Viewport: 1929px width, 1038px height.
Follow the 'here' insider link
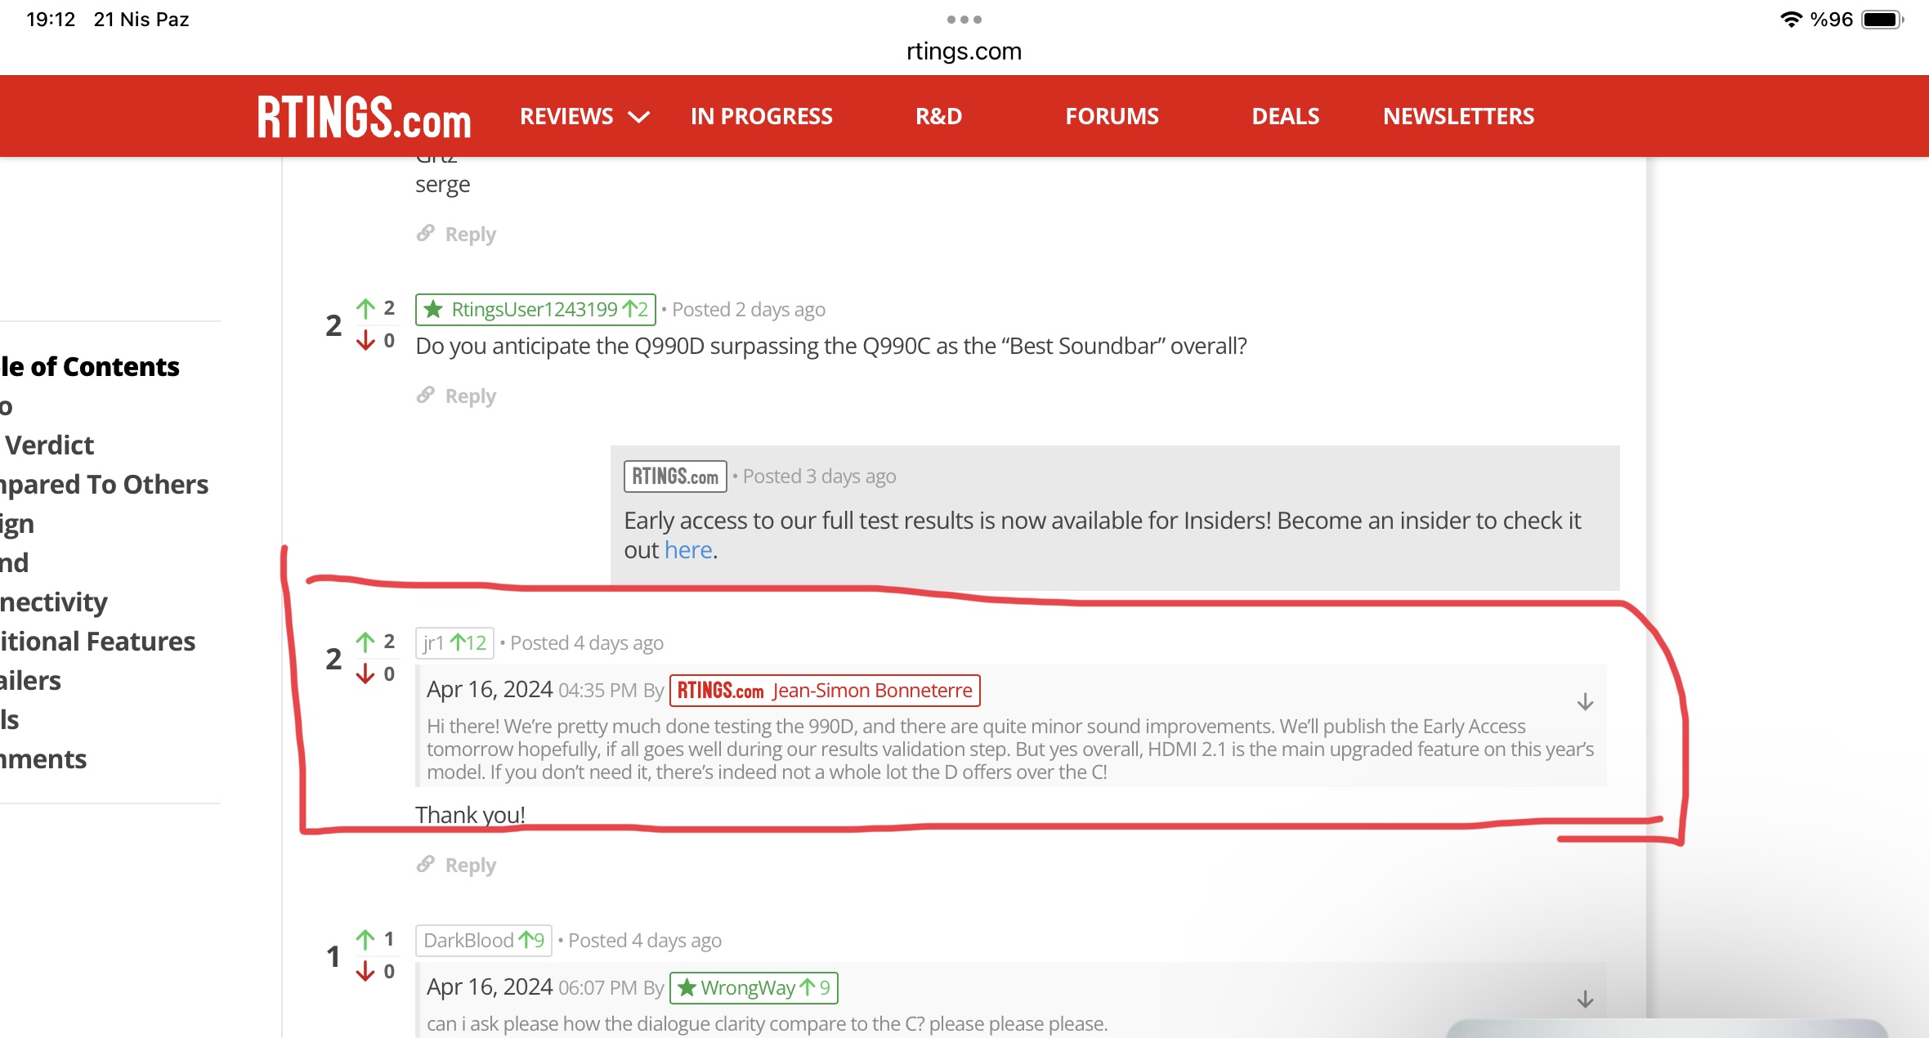pyautogui.click(x=688, y=550)
